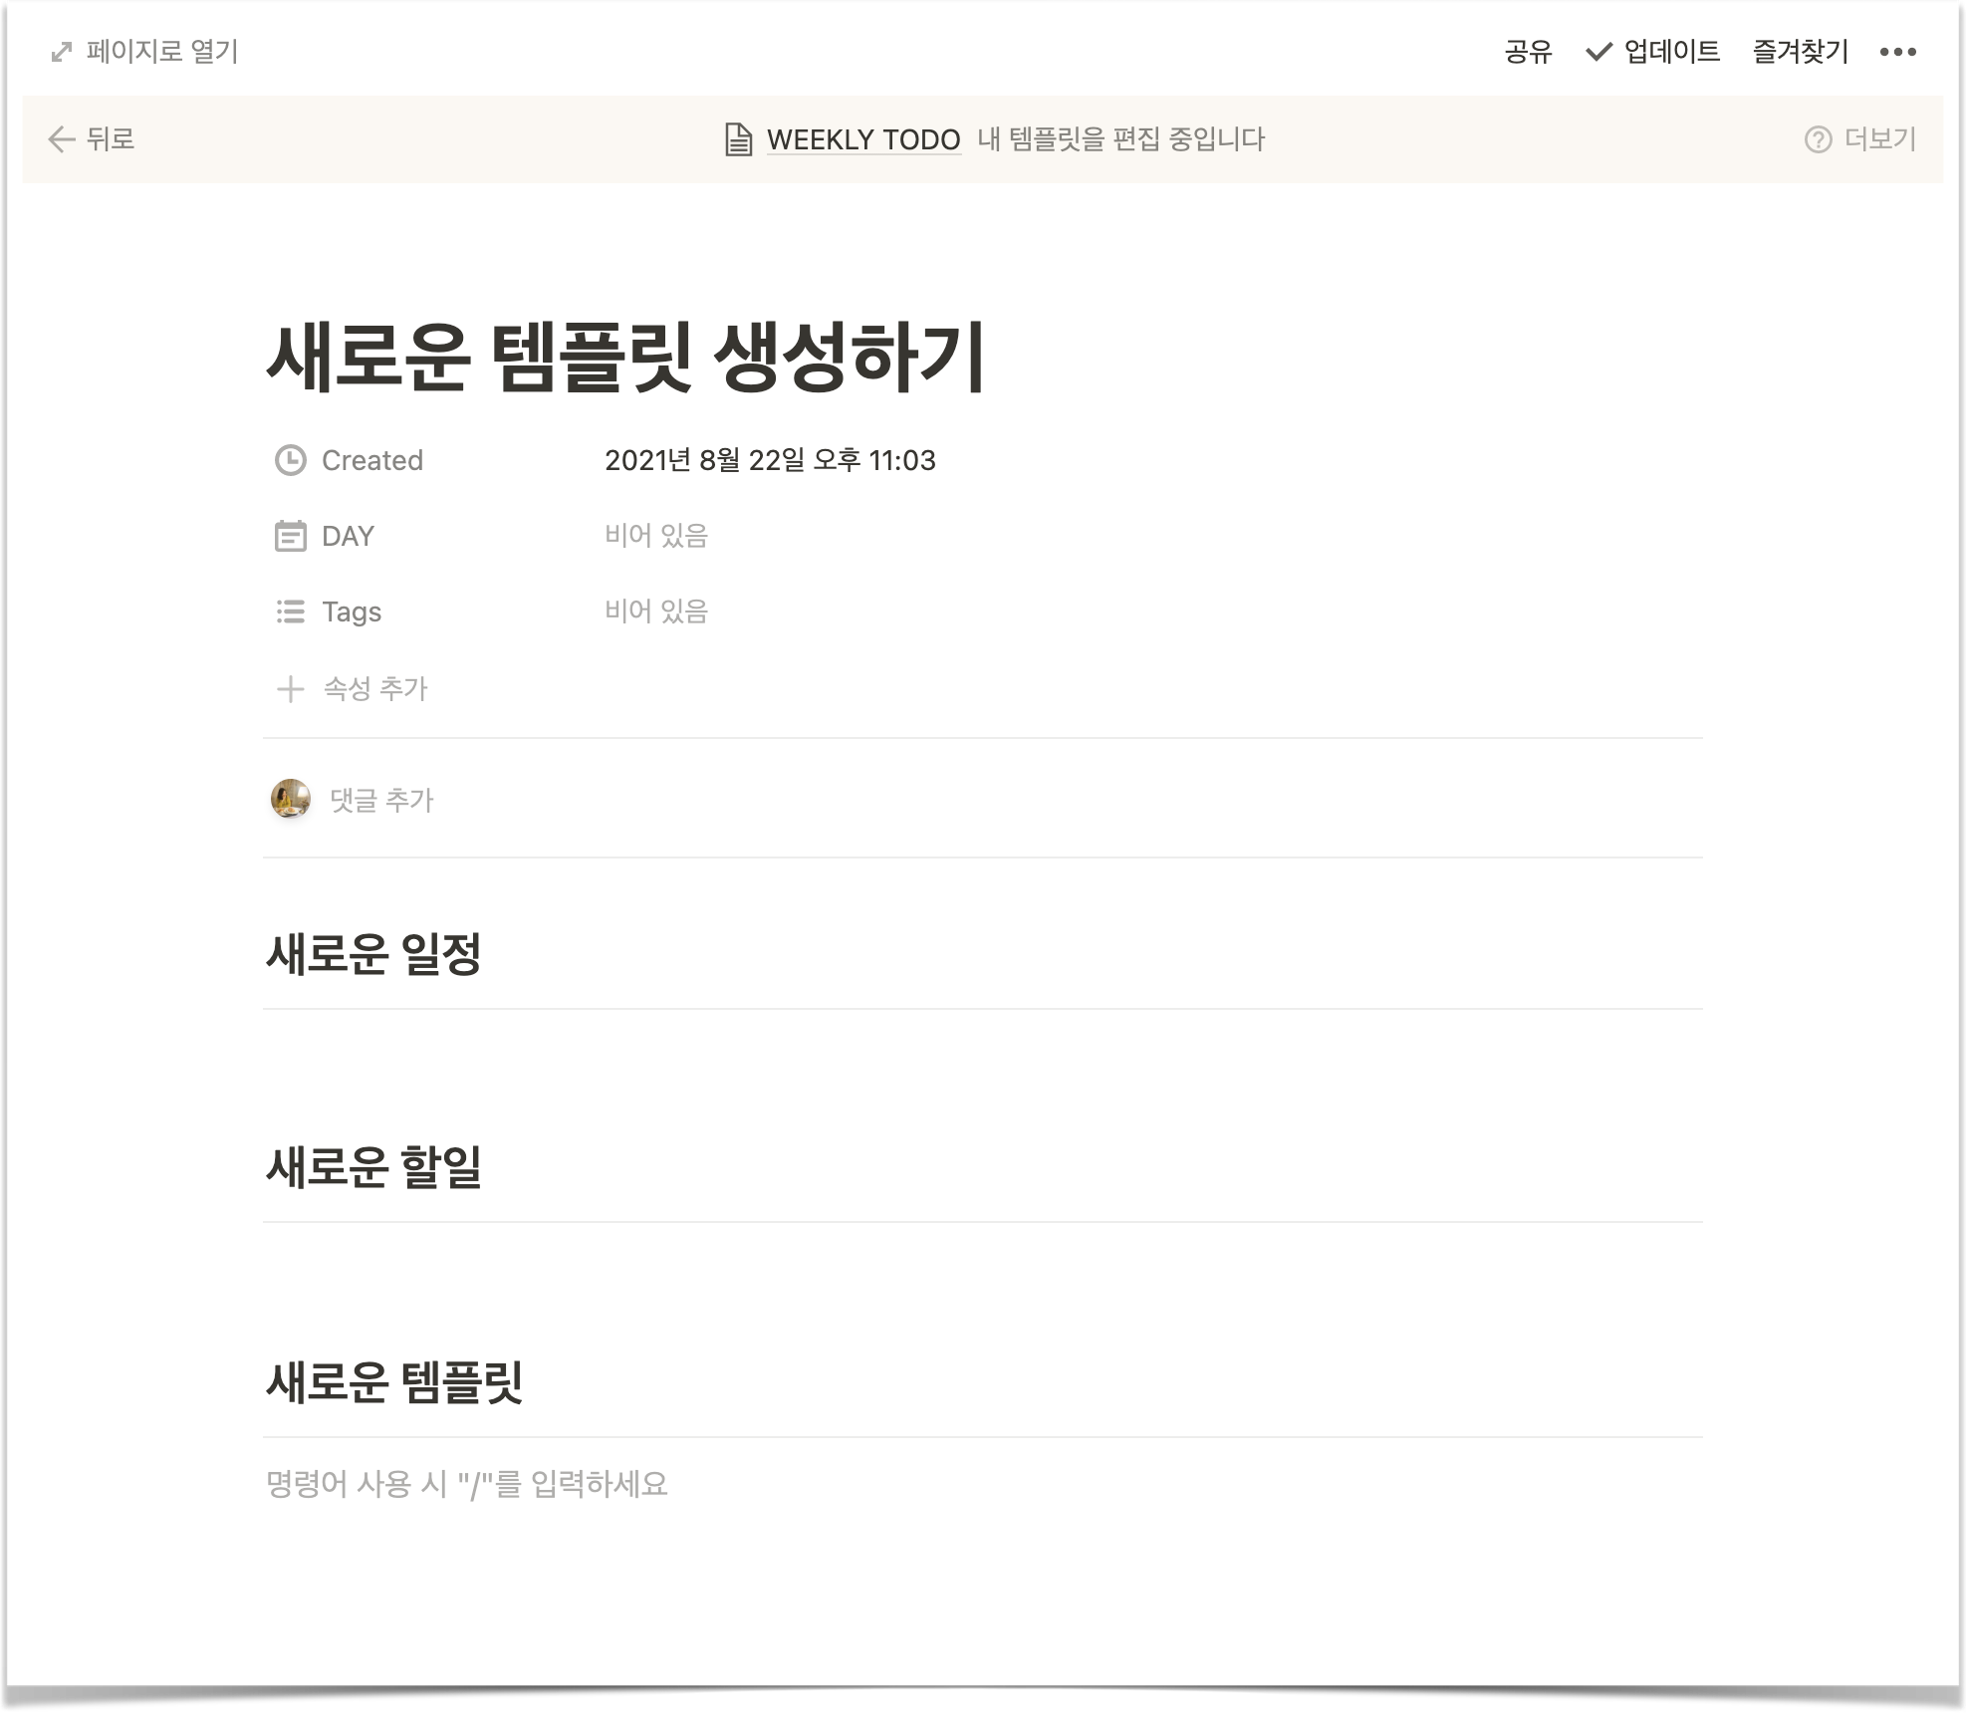
Task: Click the user avatar in comment row
Action: point(291,799)
